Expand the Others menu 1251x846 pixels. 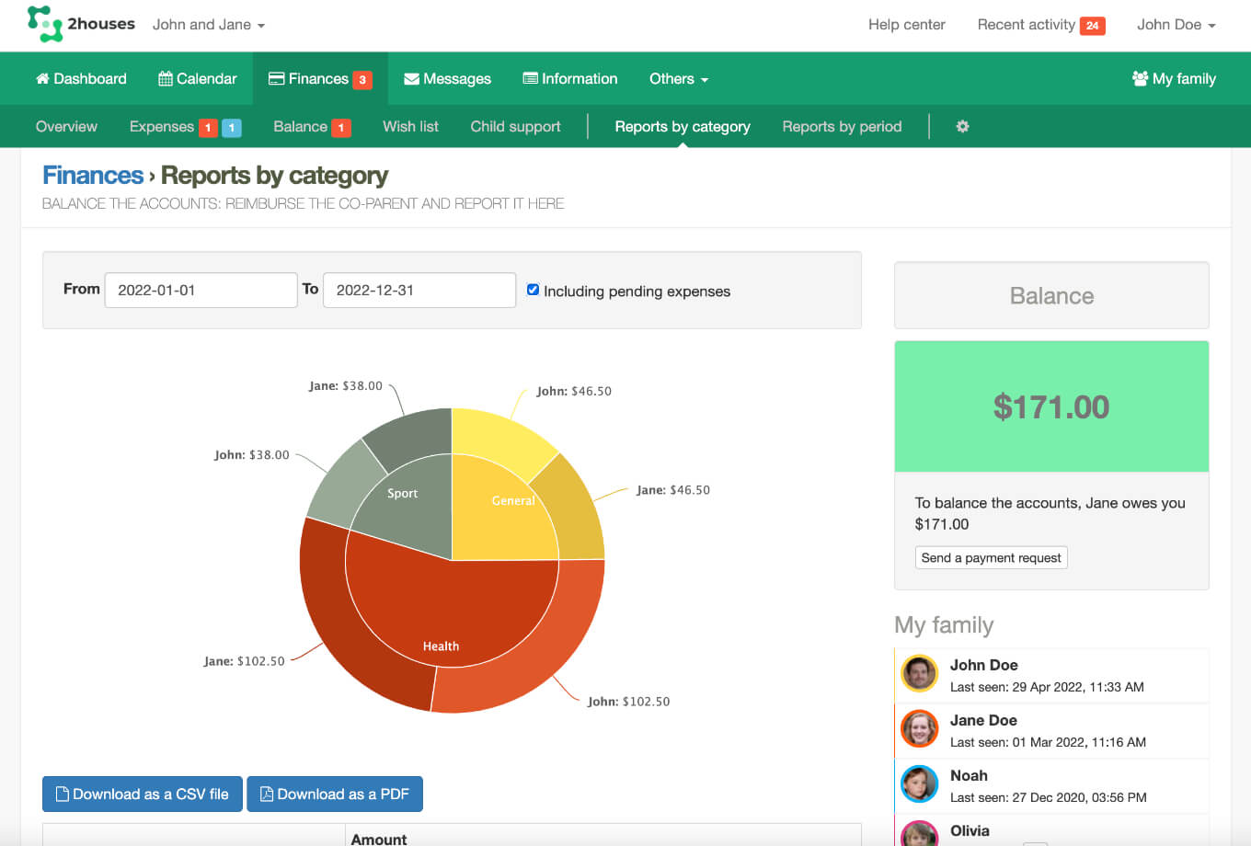679,79
